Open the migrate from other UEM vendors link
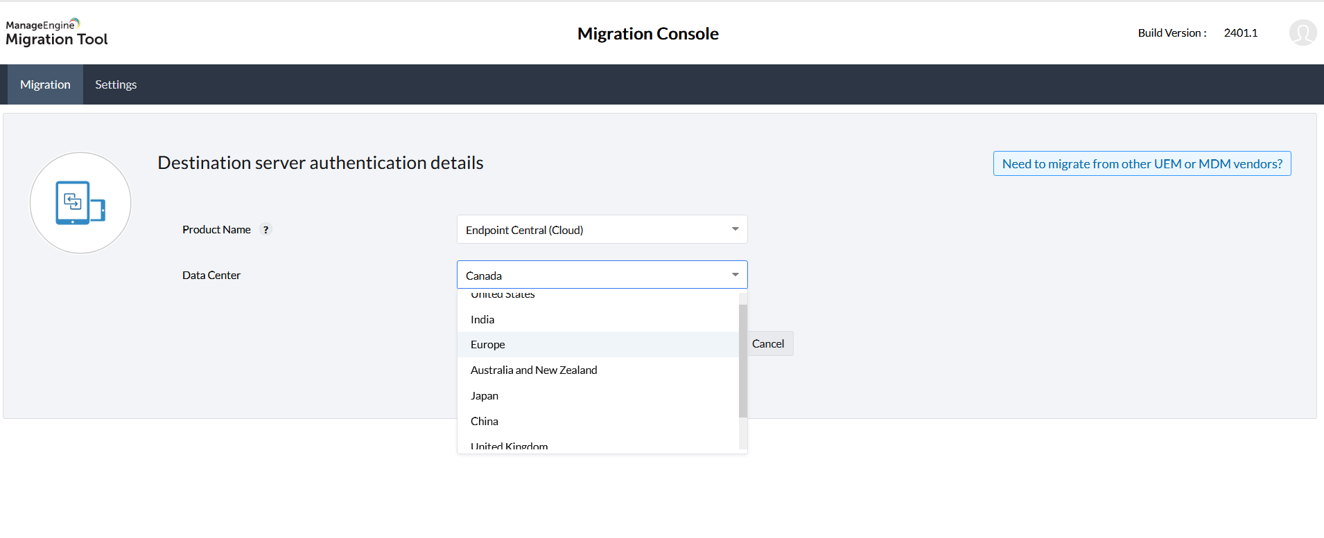Image resolution: width=1324 pixels, height=538 pixels. point(1142,164)
